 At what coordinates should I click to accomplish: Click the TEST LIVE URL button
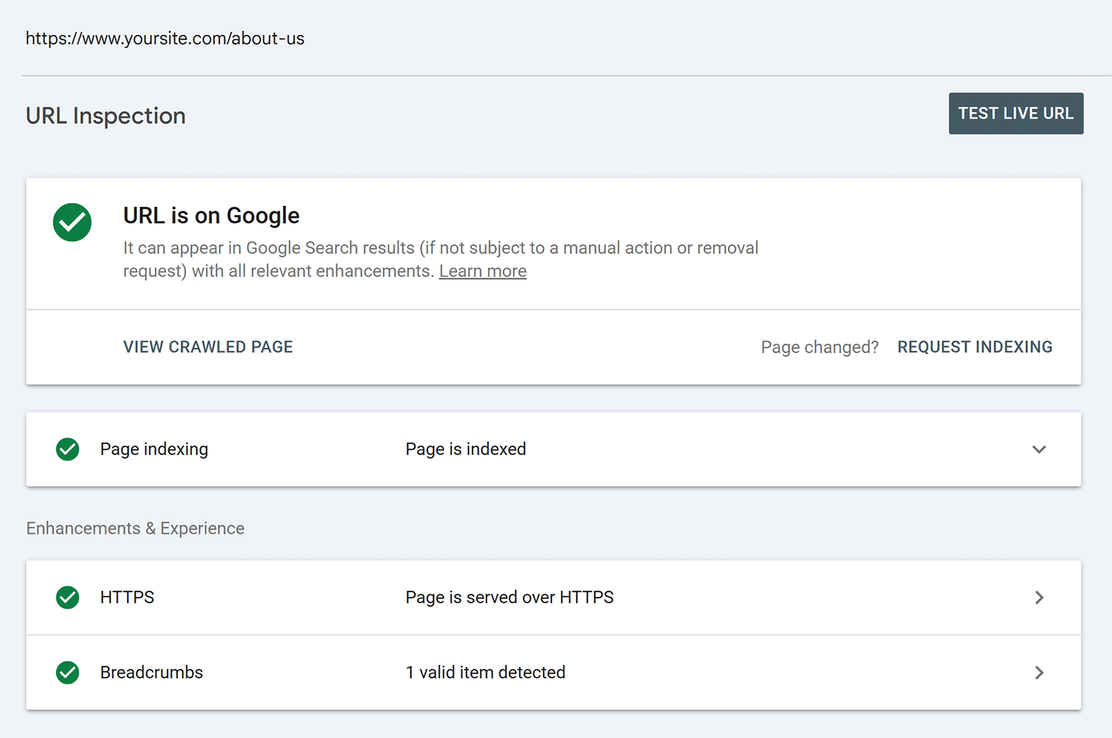tap(1015, 113)
